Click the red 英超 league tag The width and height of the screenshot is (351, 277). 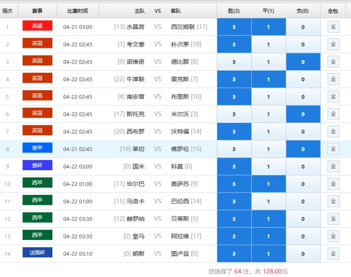pyautogui.click(x=37, y=26)
